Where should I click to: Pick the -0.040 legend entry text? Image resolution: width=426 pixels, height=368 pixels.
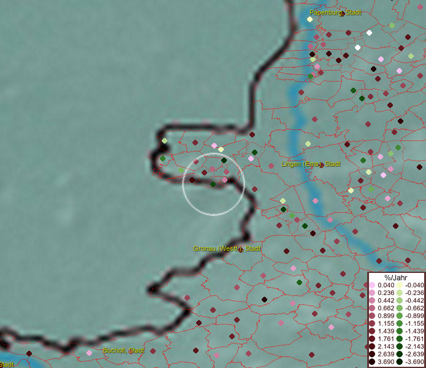[x=414, y=285]
